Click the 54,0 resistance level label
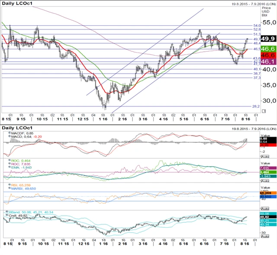 (256, 25)
